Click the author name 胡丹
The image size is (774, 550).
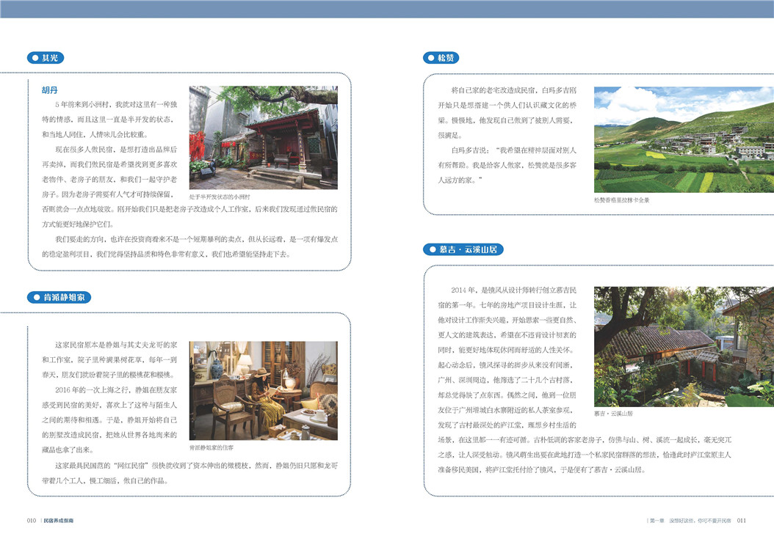pos(49,91)
